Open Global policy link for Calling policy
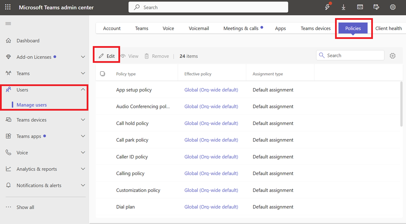Screen dimensions: 406x224 (211, 173)
